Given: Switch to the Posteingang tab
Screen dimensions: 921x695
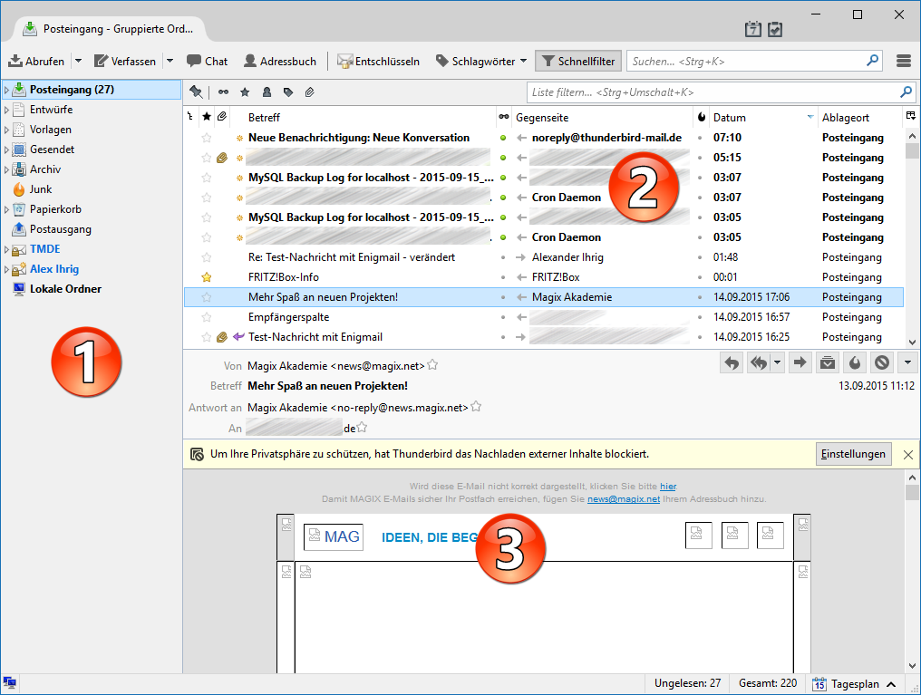Looking at the screenshot, I should pos(109,29).
